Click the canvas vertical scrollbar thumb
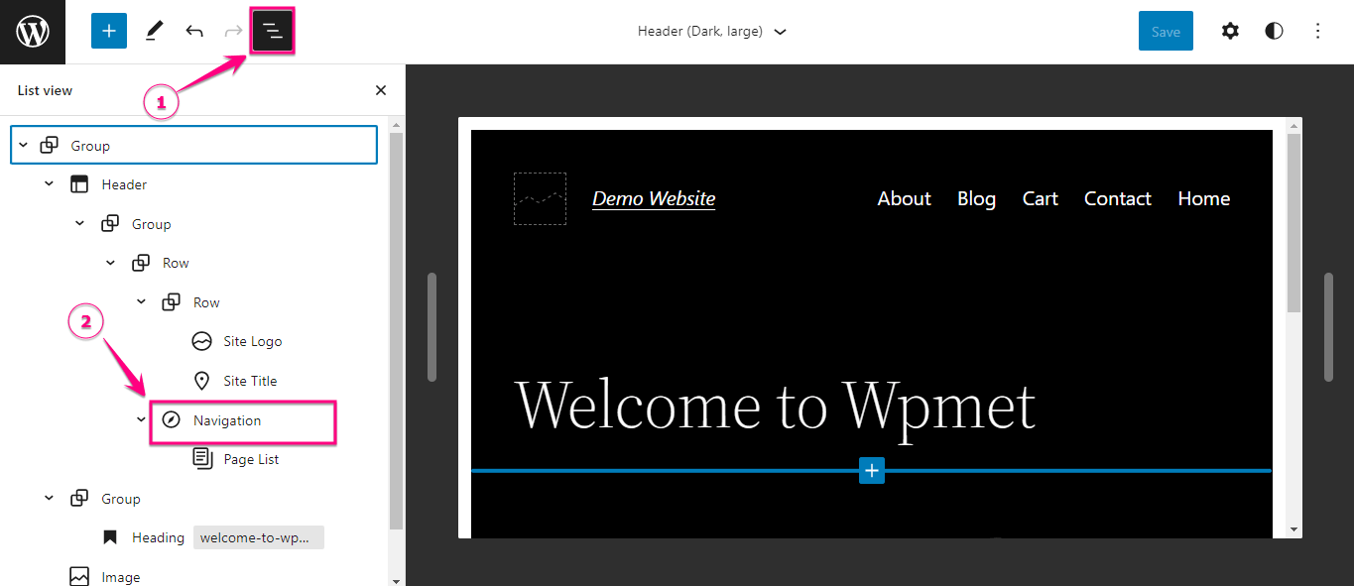This screenshot has width=1354, height=586. click(1293, 223)
